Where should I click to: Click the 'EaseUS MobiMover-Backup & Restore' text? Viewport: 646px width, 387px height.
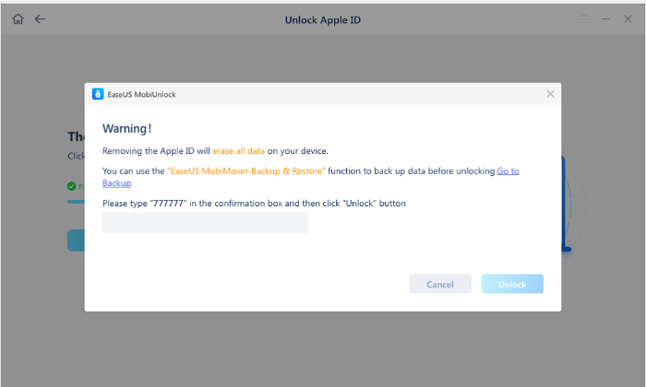coord(246,171)
